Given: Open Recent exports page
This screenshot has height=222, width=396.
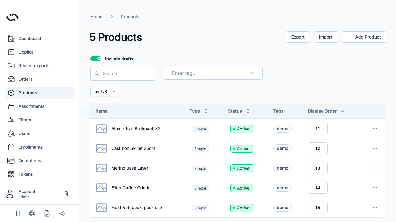Looking at the screenshot, I should tap(39, 66).
